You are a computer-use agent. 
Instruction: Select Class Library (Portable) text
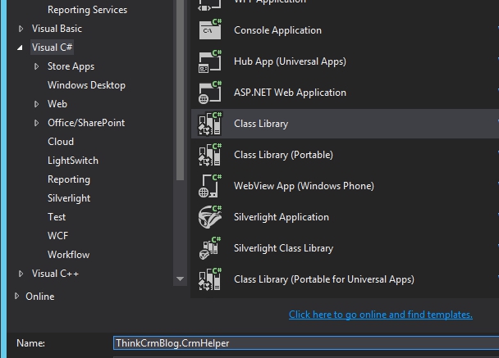(x=283, y=155)
